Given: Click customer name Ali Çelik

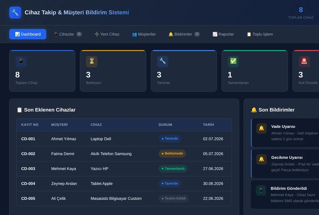Looking at the screenshot, I should 58,198.
